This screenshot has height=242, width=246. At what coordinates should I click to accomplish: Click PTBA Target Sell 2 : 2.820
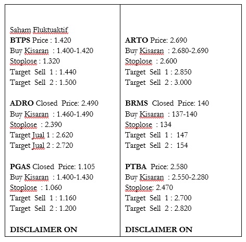point(158,209)
